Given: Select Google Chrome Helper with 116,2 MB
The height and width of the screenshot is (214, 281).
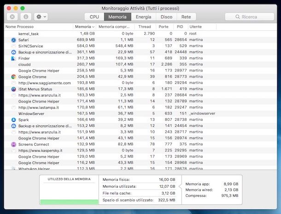Looking at the screenshot, I should [39, 163].
